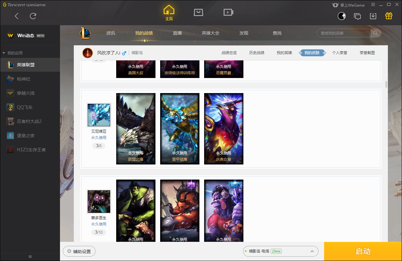Viewport: 402px width, 261px height.
Task: Select 穿越火线 in the sidebar
Action: click(30, 93)
